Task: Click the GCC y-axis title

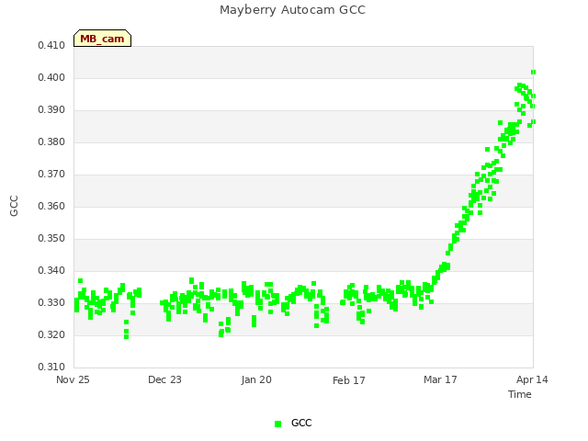Action: tap(14, 206)
